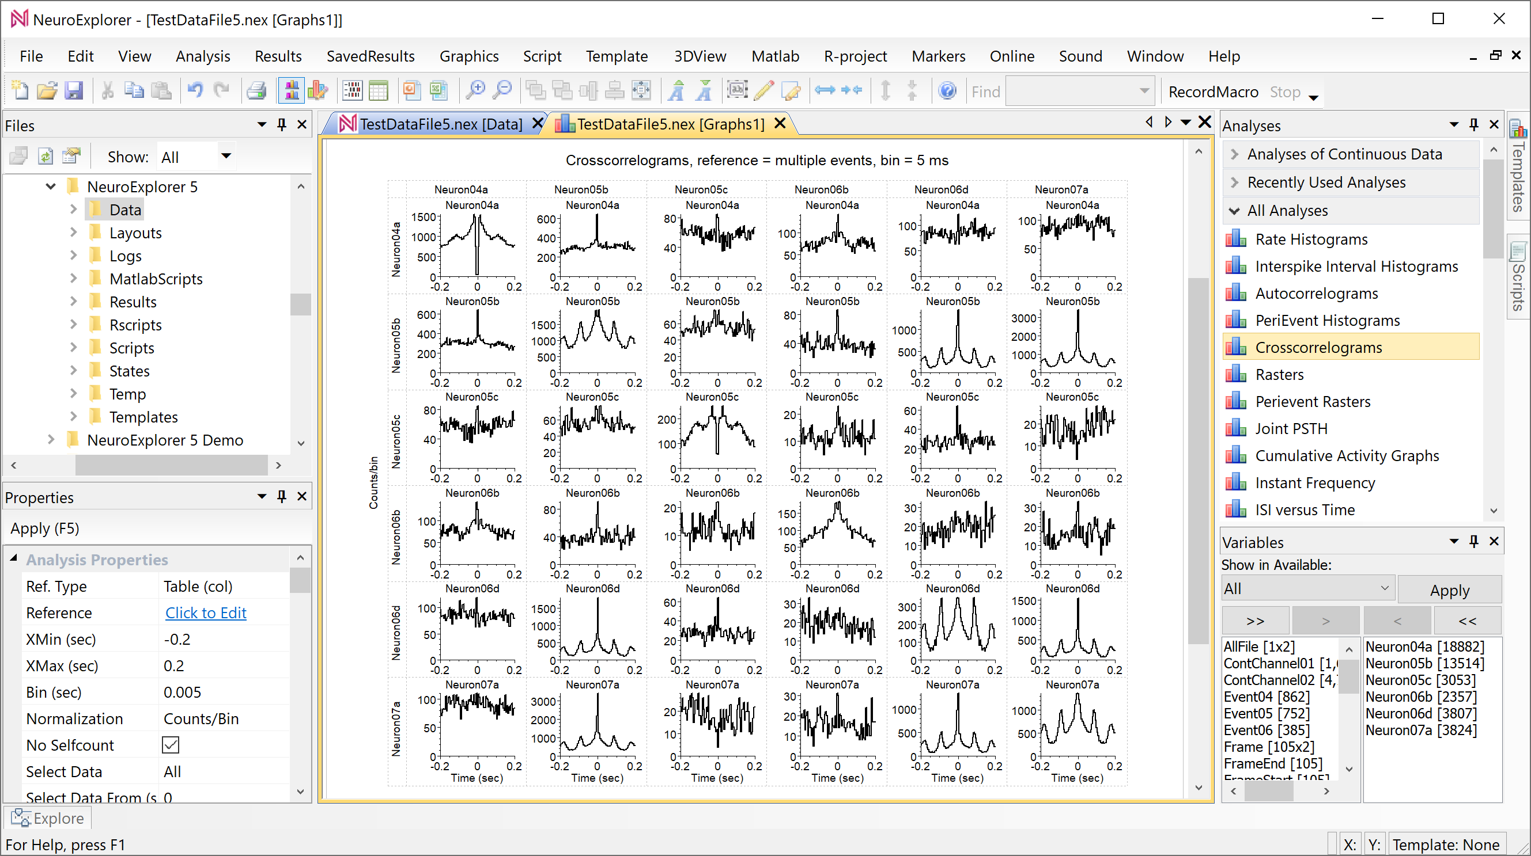Click the RecordMacro button
The height and width of the screenshot is (856, 1531).
point(1213,92)
